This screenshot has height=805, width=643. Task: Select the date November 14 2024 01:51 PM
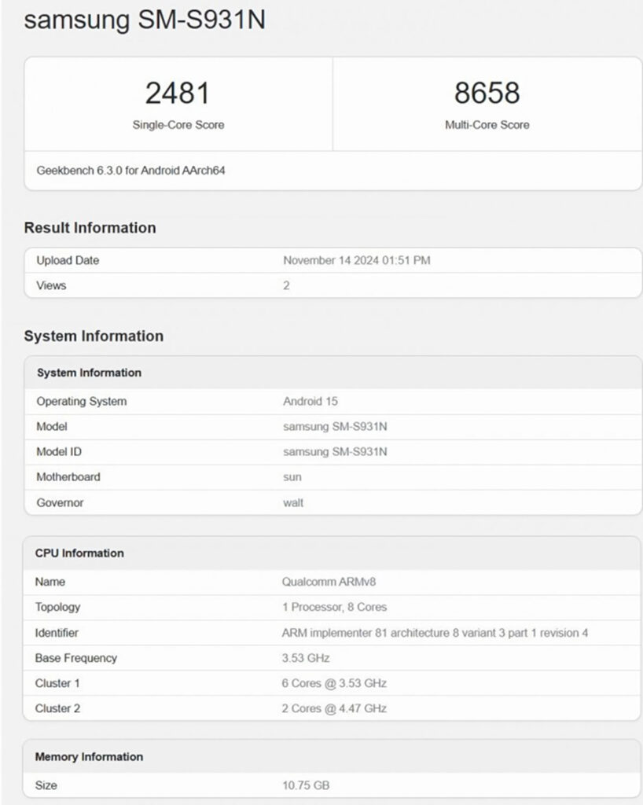(x=357, y=260)
